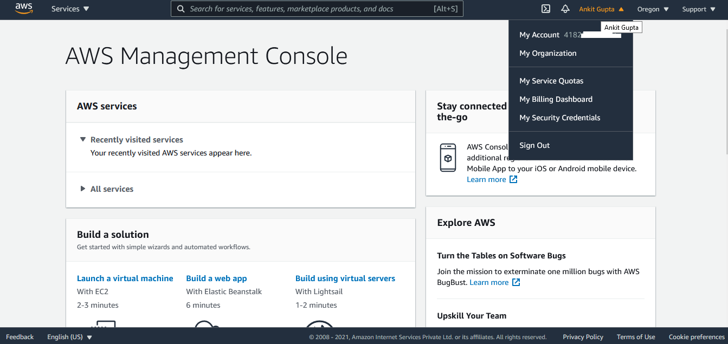
Task: Expand the All services section
Action: tap(107, 189)
